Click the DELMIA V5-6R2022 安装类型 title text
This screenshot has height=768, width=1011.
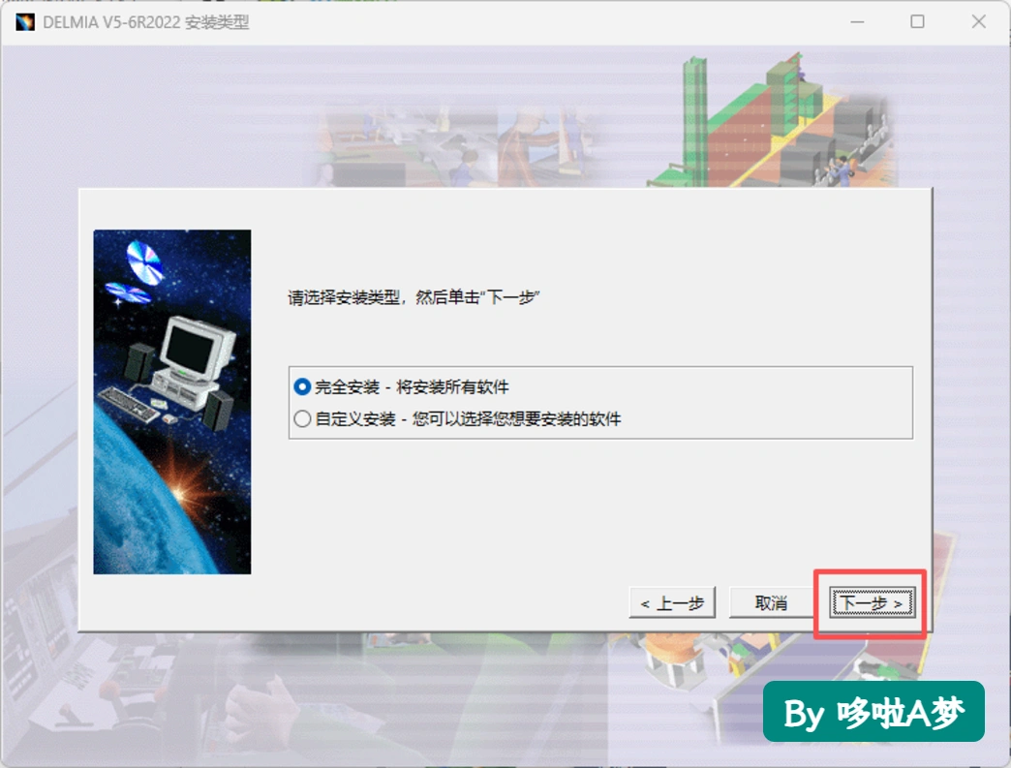click(x=145, y=22)
